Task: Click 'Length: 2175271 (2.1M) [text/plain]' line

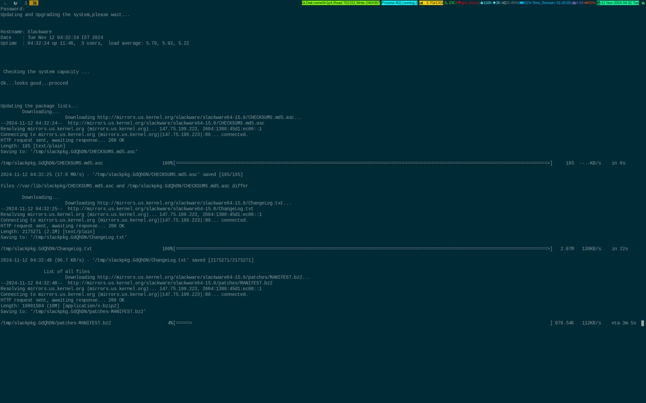Action: [x=49, y=232]
